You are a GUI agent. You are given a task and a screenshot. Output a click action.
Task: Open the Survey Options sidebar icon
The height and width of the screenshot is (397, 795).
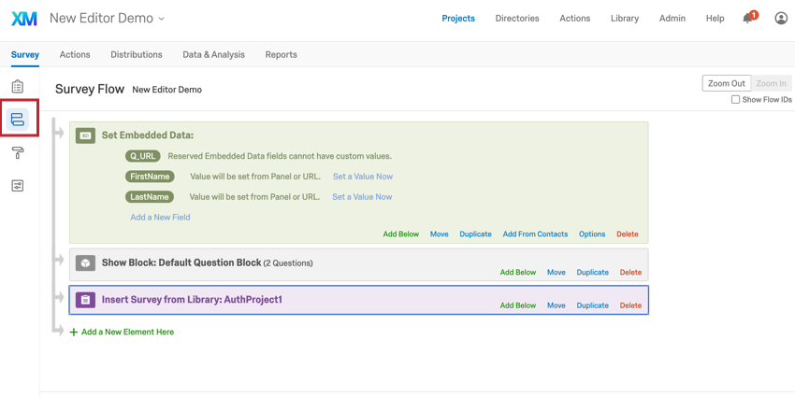[x=18, y=186]
